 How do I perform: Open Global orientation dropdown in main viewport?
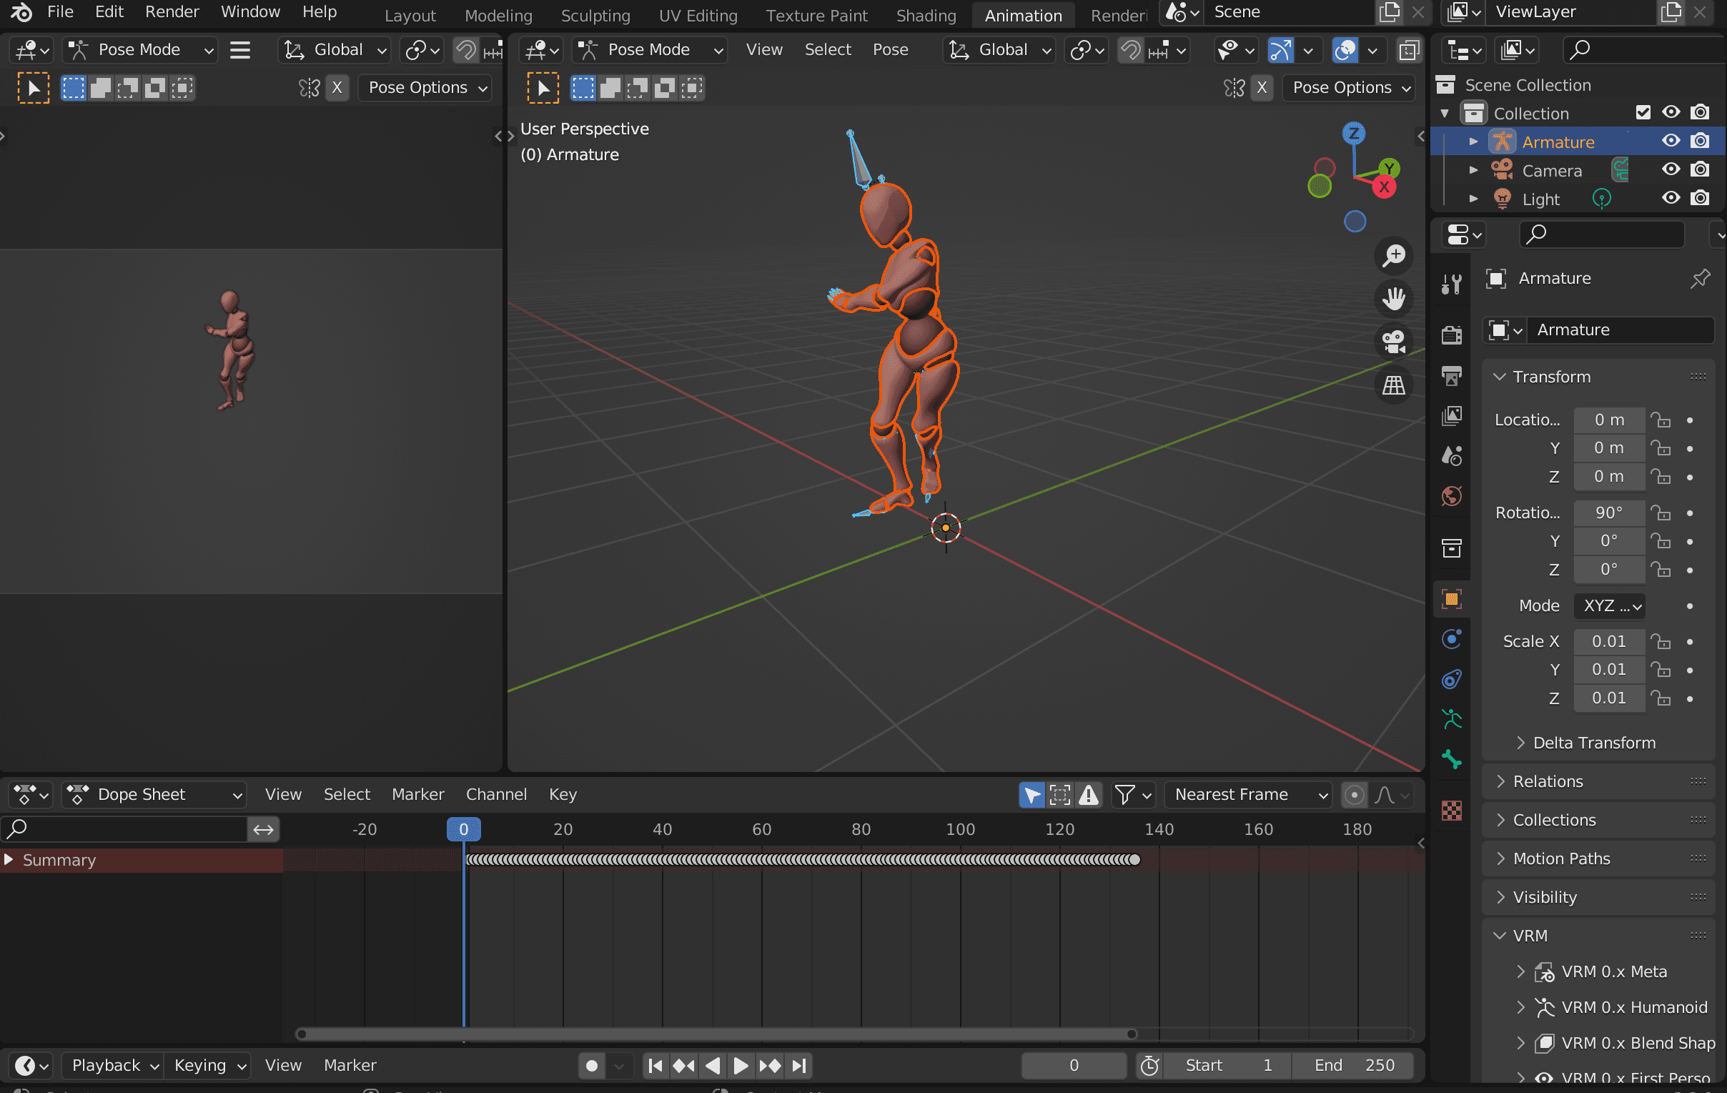pyautogui.click(x=1000, y=50)
